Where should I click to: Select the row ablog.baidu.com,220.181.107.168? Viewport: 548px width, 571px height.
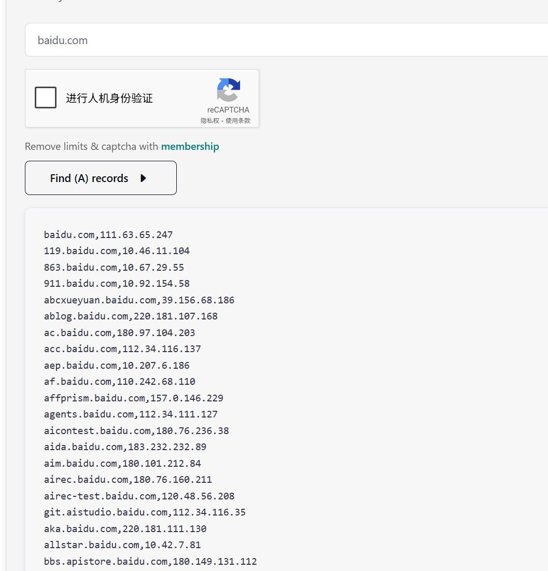[x=131, y=316]
